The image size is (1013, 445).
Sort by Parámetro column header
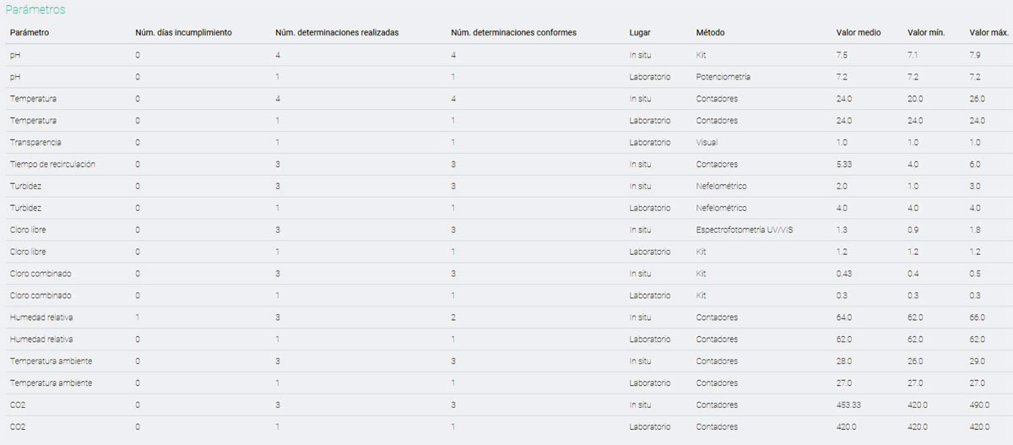pos(30,33)
